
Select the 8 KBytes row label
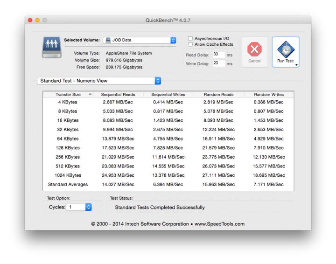pyautogui.click(x=68, y=111)
